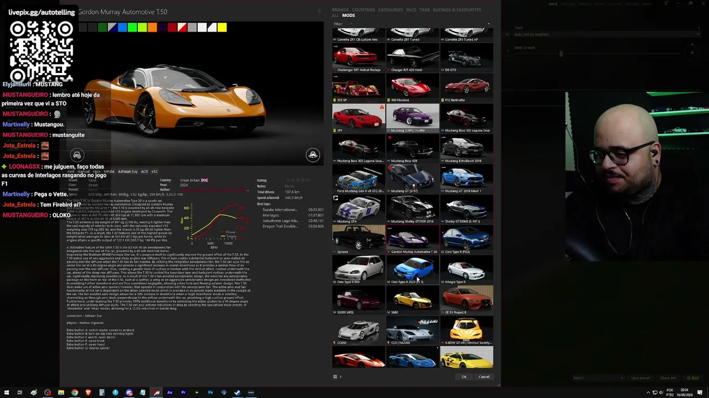Viewport: 709px width, 398px height.
Task: Pick the bright green skin swatch
Action: [132, 27]
